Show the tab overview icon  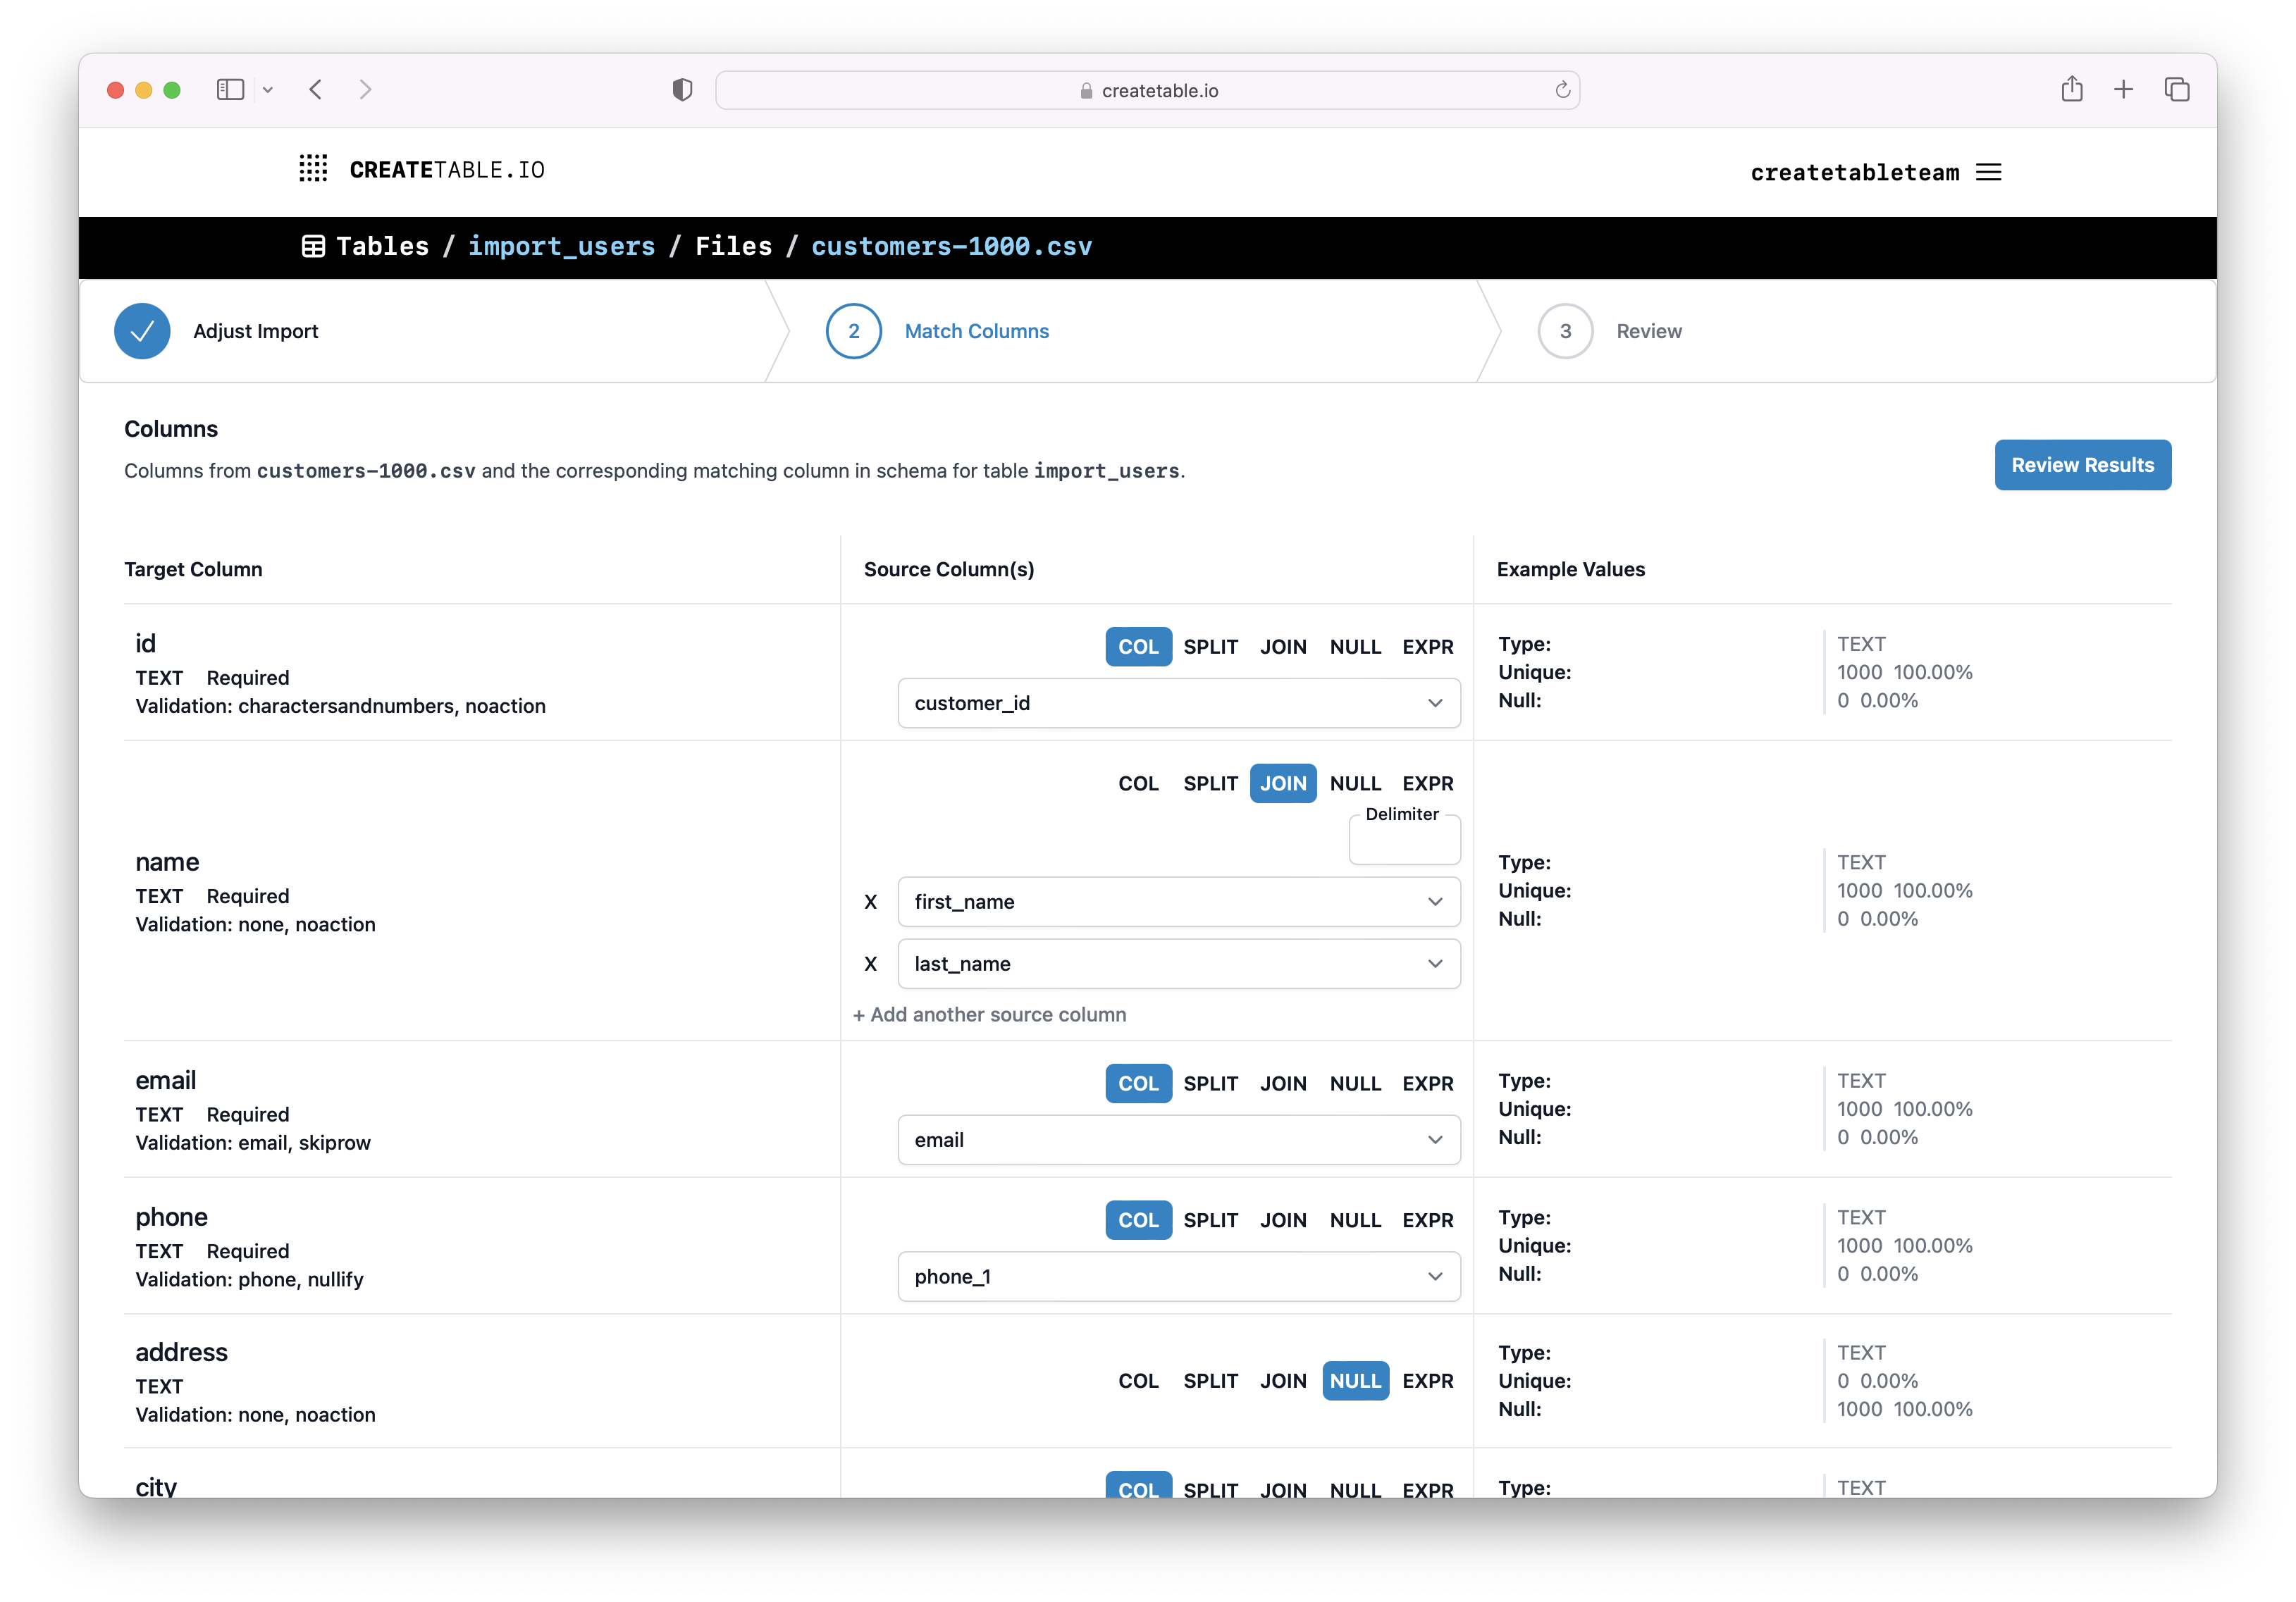pyautogui.click(x=2177, y=90)
